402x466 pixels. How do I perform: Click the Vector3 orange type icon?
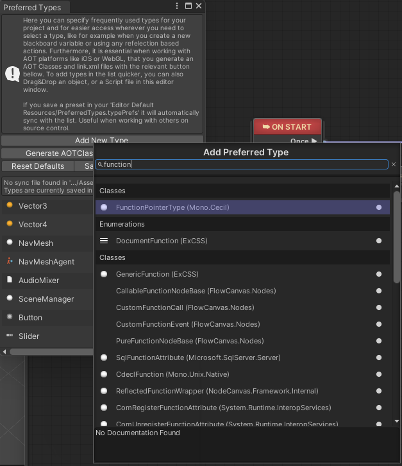10,205
